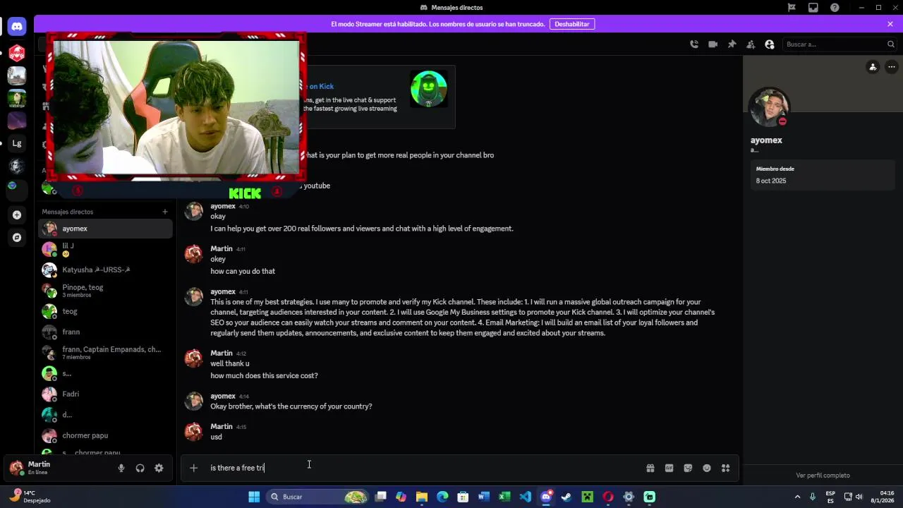Click ayomex avatar next to the 4:14 message
The width and height of the screenshot is (903, 508).
[x=193, y=401]
